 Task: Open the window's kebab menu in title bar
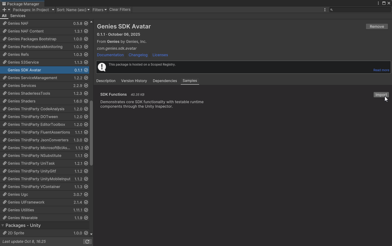[x=378, y=3]
